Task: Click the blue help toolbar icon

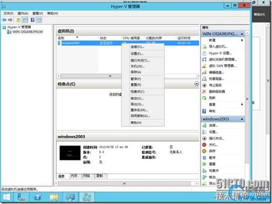Action: [33, 20]
